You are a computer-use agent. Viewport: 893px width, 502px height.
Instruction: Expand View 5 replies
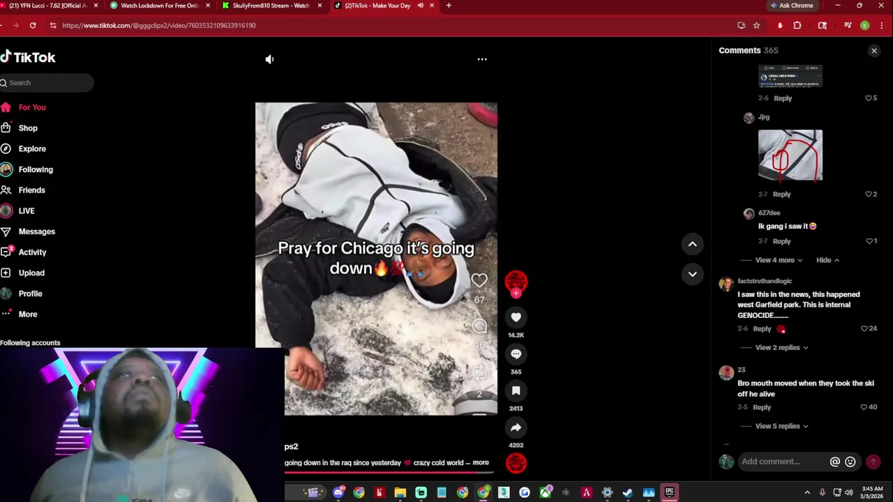781,426
